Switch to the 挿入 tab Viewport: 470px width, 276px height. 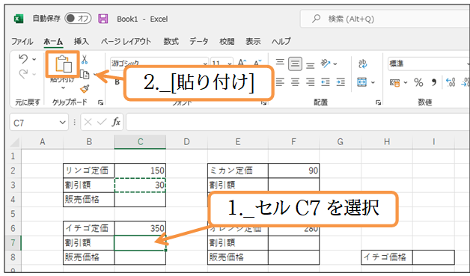82,41
